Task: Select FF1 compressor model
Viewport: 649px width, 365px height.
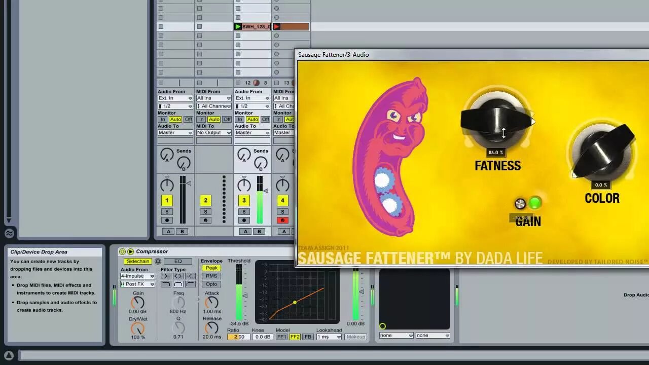Action: coord(281,337)
